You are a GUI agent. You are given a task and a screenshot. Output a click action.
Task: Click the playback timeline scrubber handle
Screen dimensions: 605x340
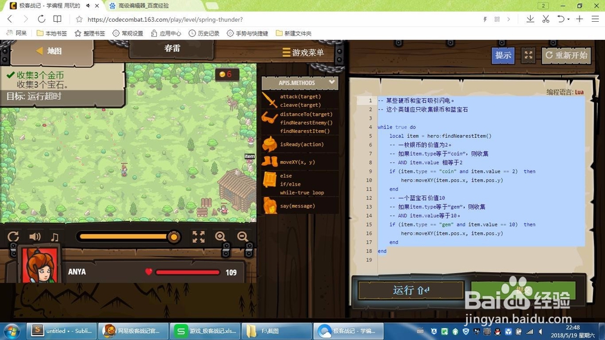point(174,237)
